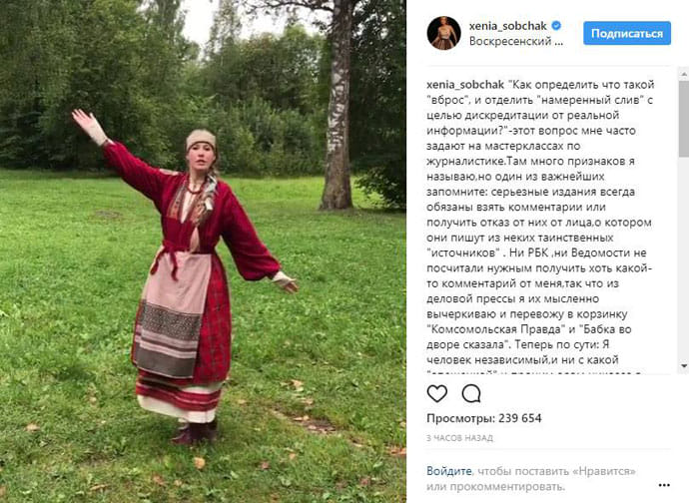Viewport: 689px width, 503px height.
Task: Click the Войдите login link
Action: click(449, 471)
